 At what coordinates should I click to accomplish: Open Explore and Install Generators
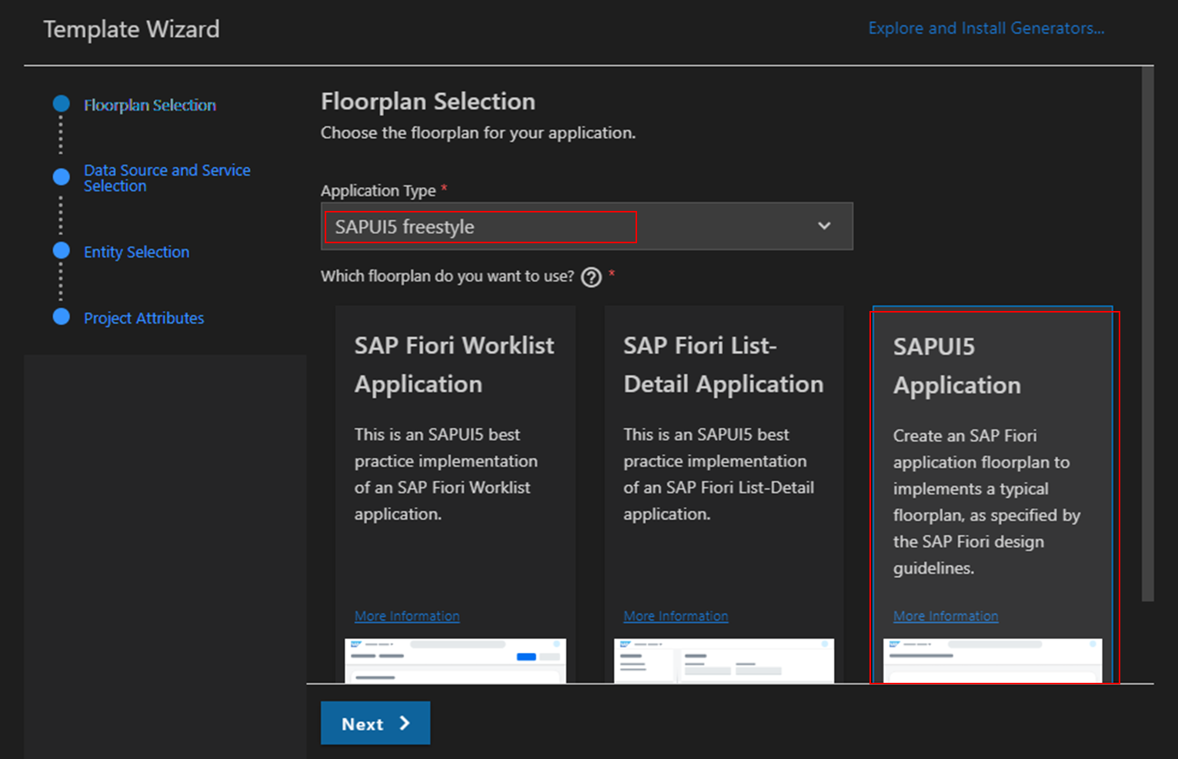(986, 28)
